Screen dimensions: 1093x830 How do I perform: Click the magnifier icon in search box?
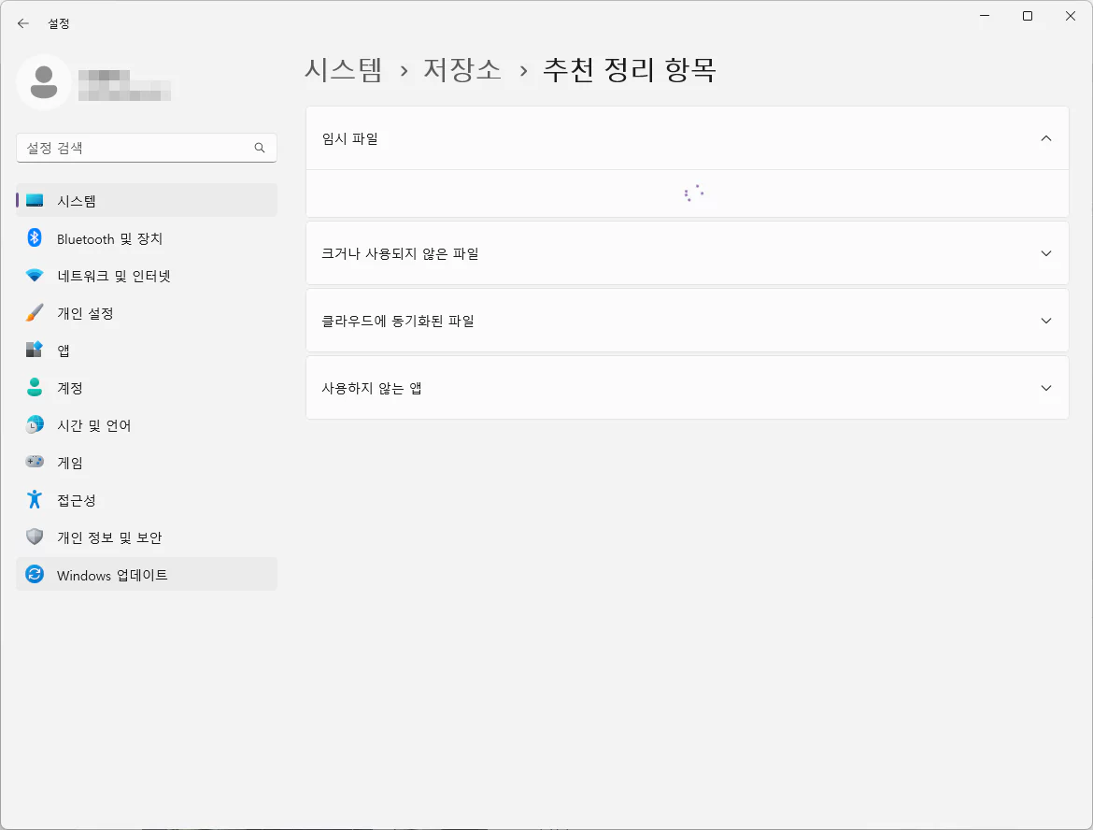tap(260, 148)
